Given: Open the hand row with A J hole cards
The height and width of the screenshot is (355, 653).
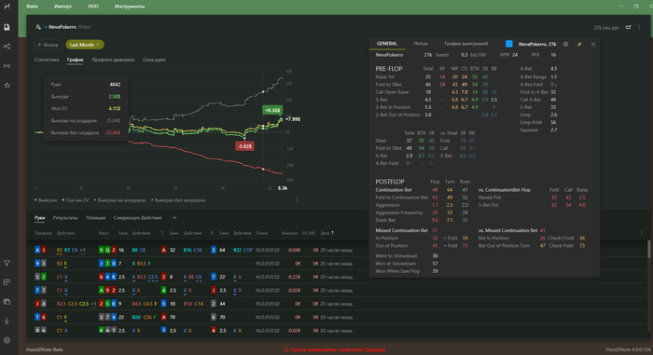Looking at the screenshot, I should (338, 250).
